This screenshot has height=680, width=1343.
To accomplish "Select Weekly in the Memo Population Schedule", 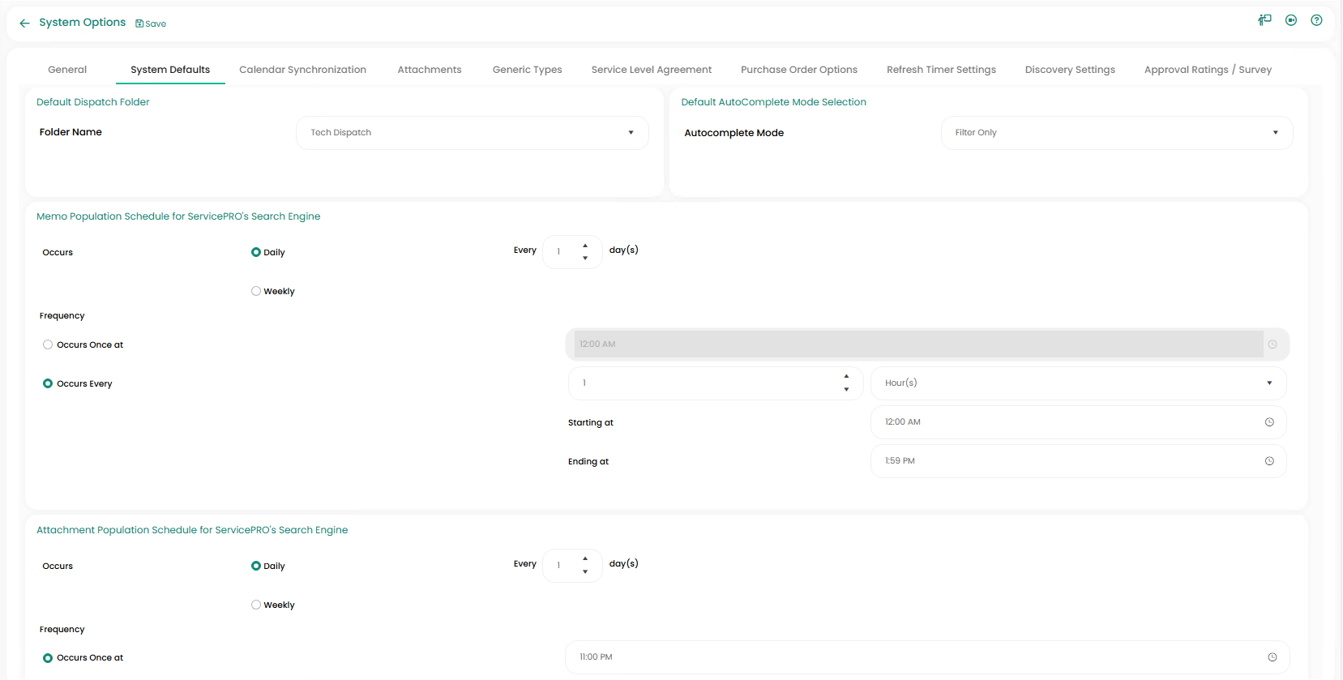I will click(x=256, y=291).
